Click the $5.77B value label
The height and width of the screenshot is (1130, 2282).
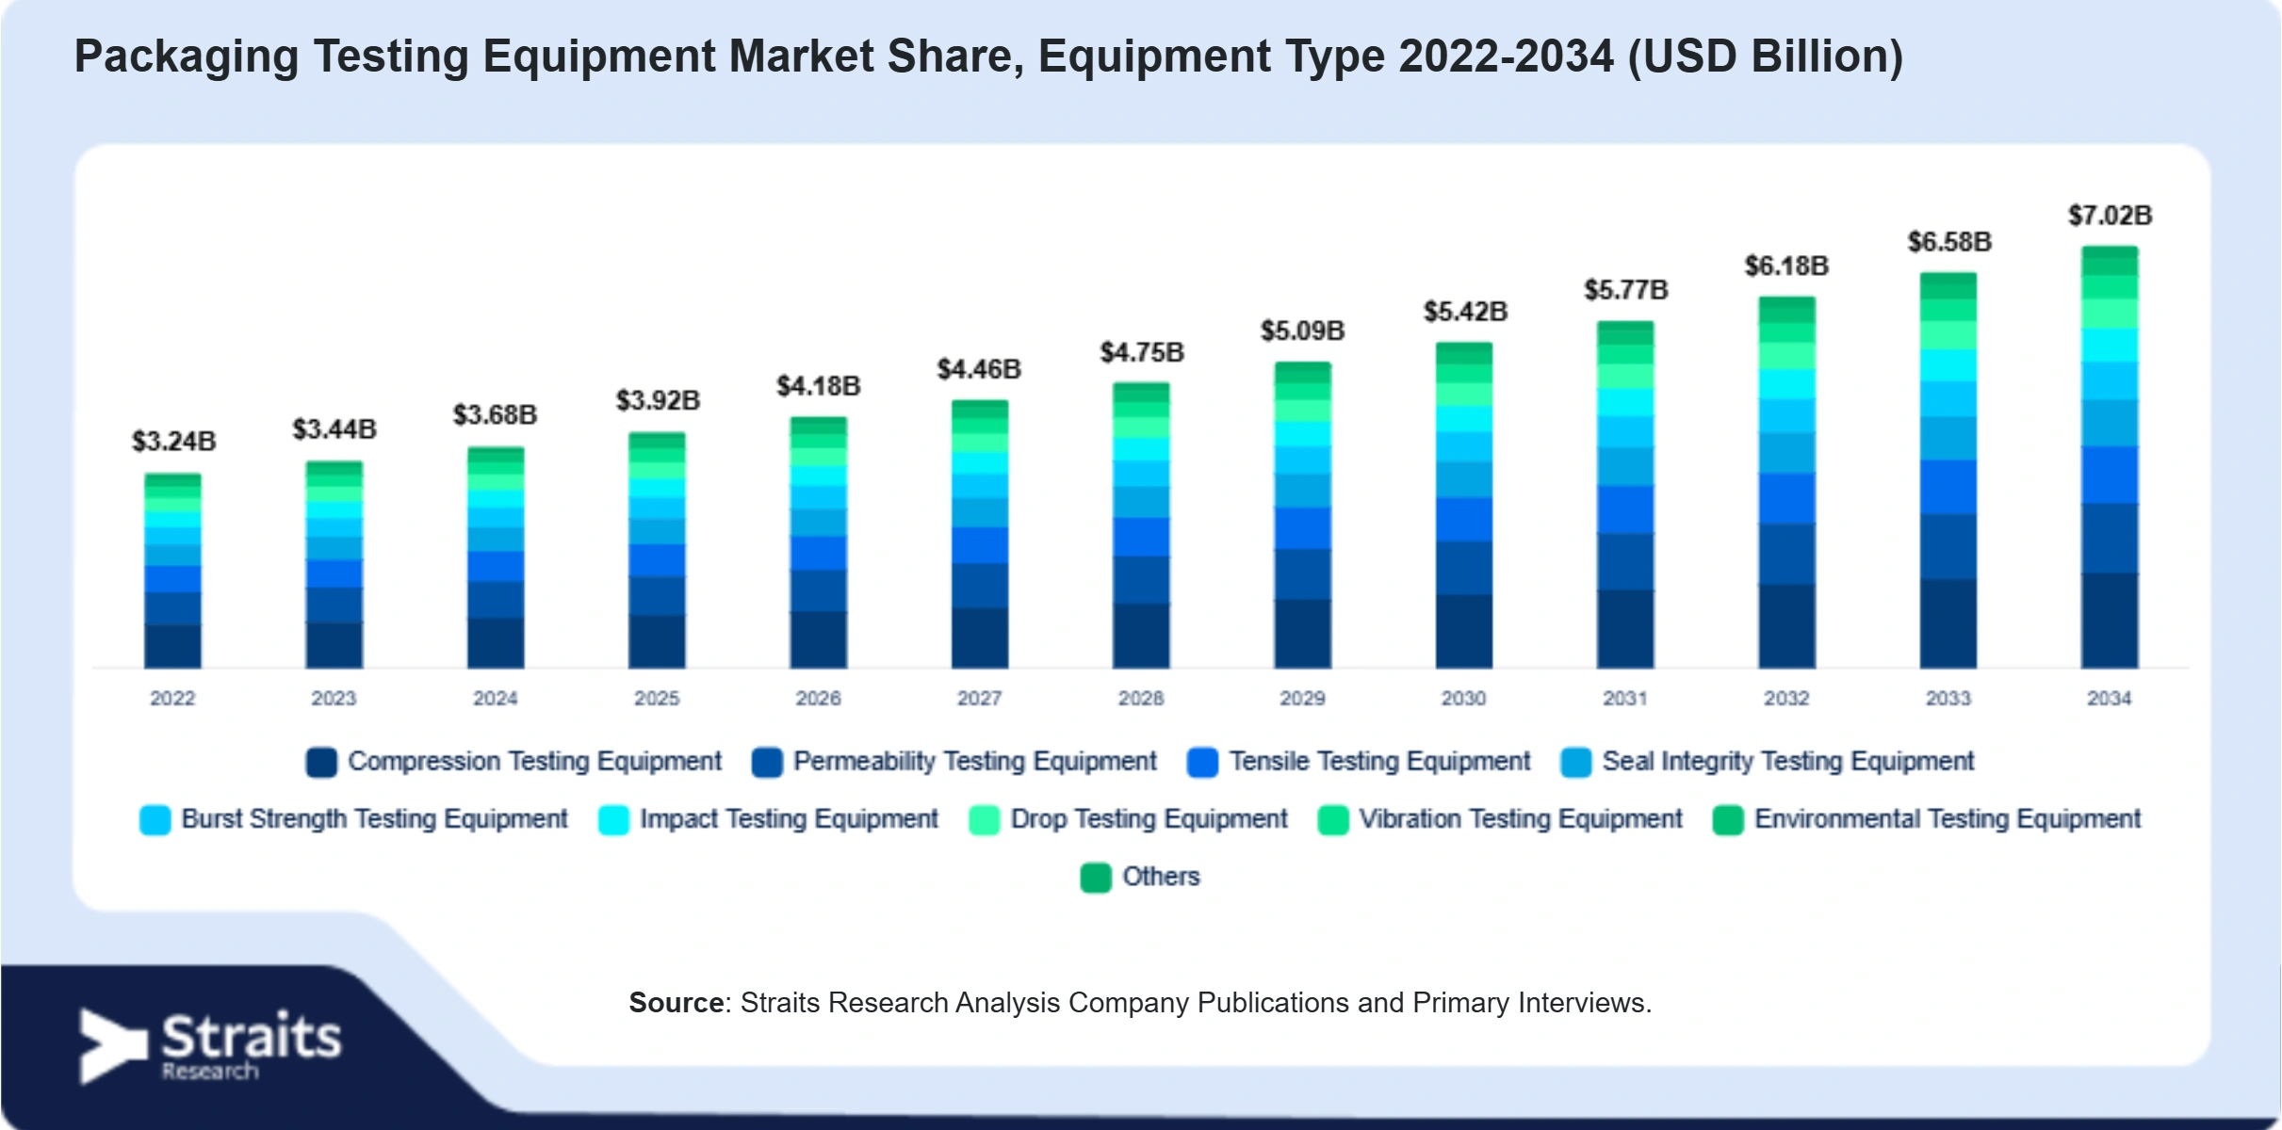[1626, 290]
